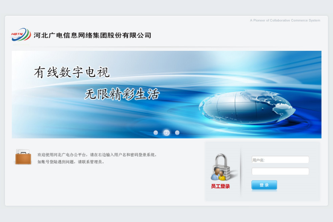Click the yellow-shirt user figure on padlock
333x222 pixels.
(222, 175)
